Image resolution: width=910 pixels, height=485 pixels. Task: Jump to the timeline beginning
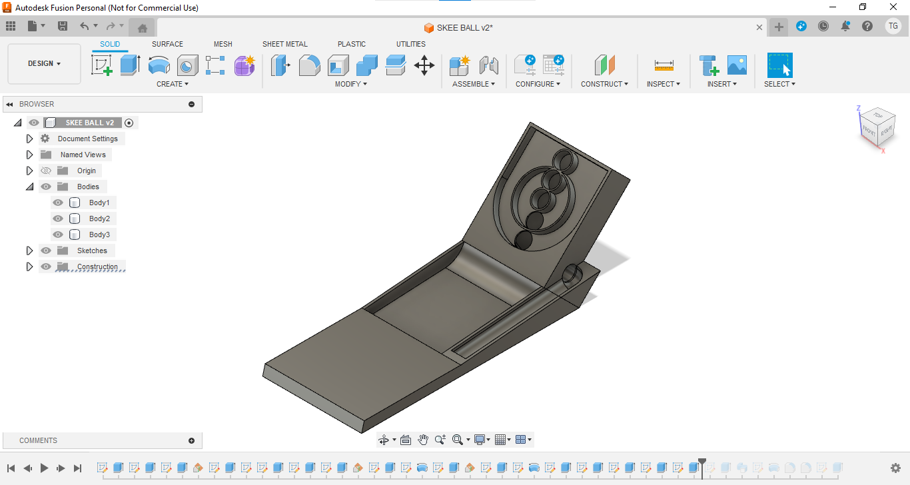click(11, 468)
